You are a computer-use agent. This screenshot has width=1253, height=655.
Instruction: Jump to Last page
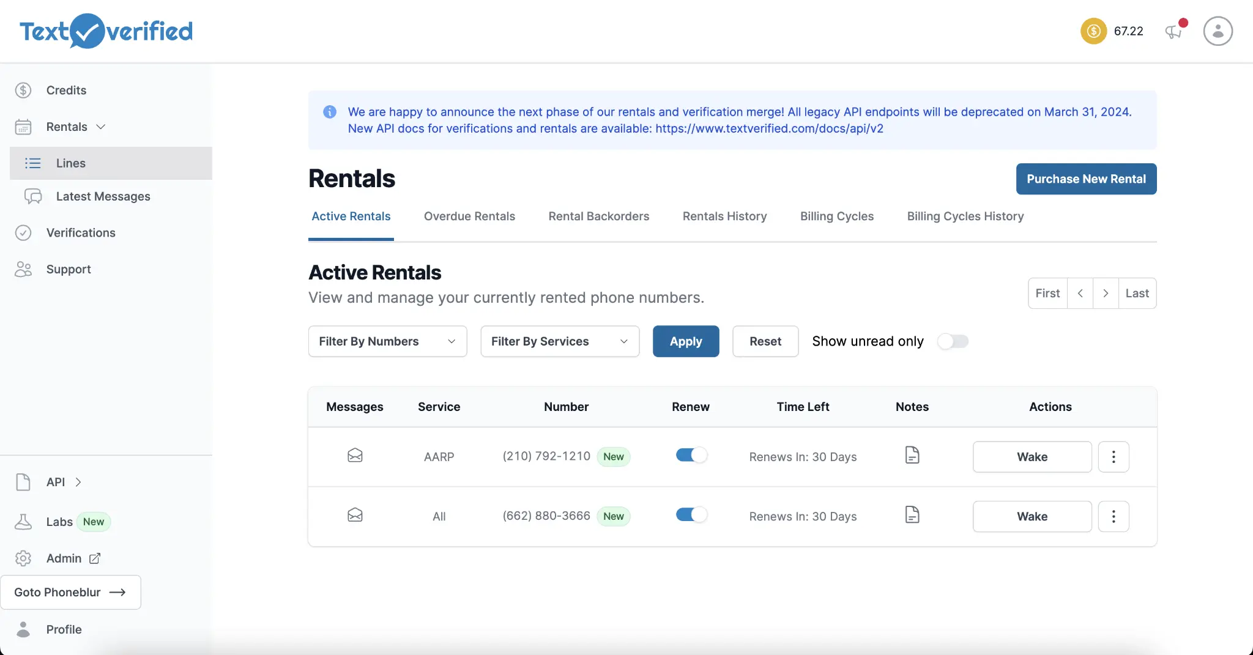(x=1137, y=294)
